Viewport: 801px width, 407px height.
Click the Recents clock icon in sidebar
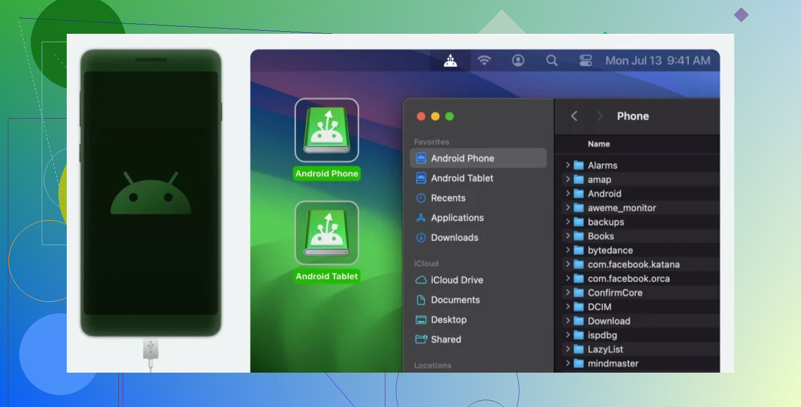421,198
